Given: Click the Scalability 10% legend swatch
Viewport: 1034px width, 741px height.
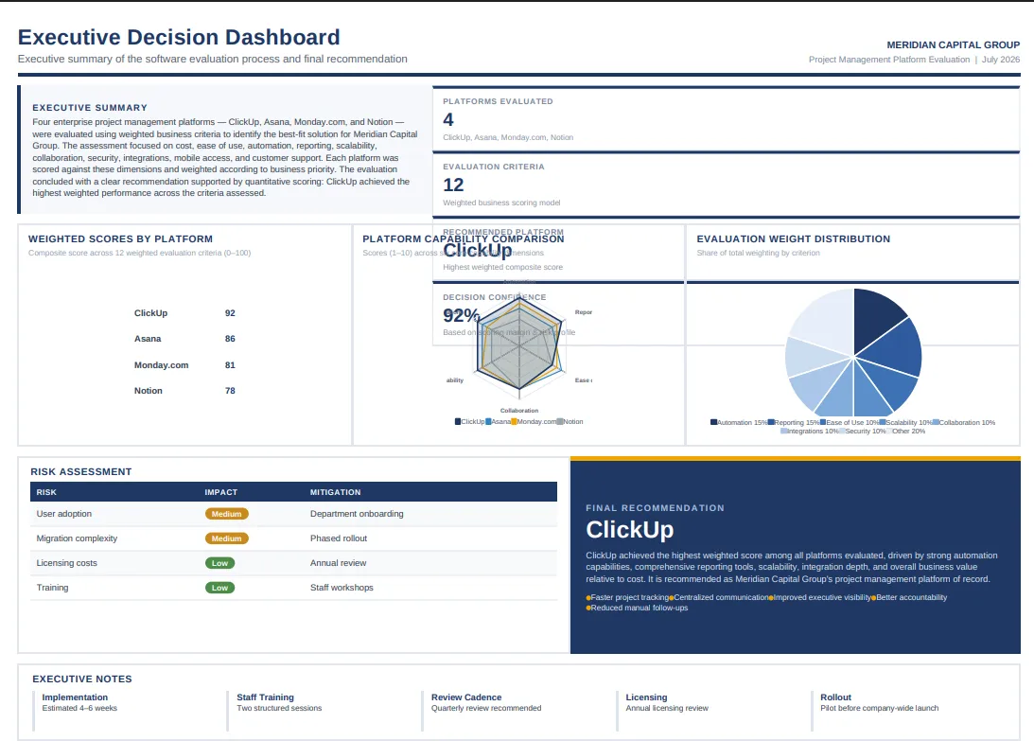Looking at the screenshot, I should click(883, 422).
